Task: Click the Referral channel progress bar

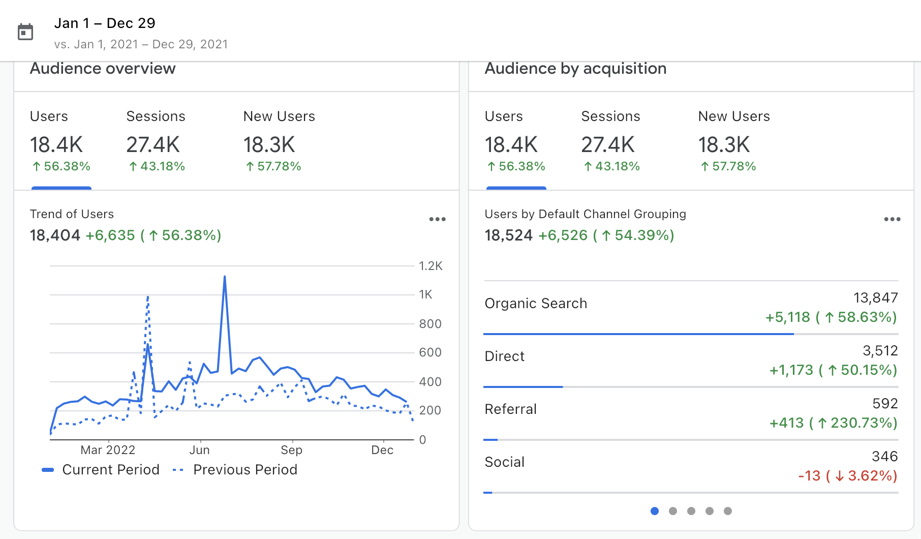Action: (691, 440)
